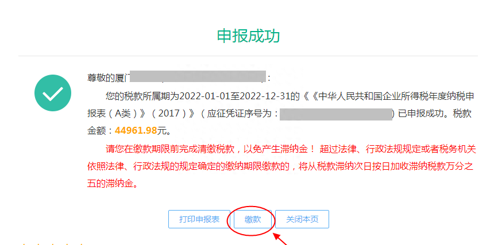Click the 申报成功 heading
The width and height of the screenshot is (494, 245).
248,36
